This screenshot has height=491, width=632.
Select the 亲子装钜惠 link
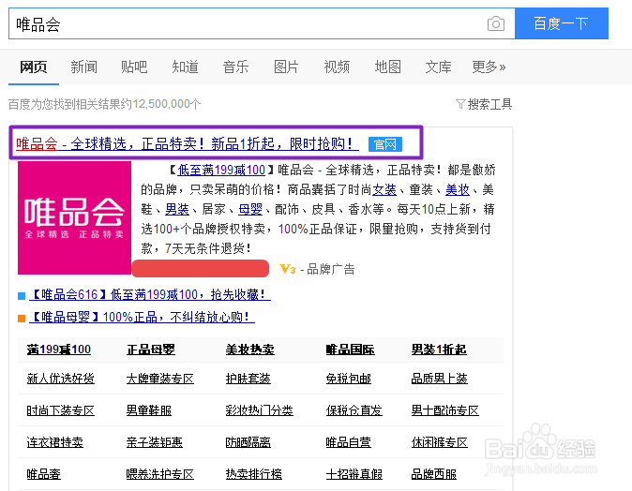click(x=155, y=442)
